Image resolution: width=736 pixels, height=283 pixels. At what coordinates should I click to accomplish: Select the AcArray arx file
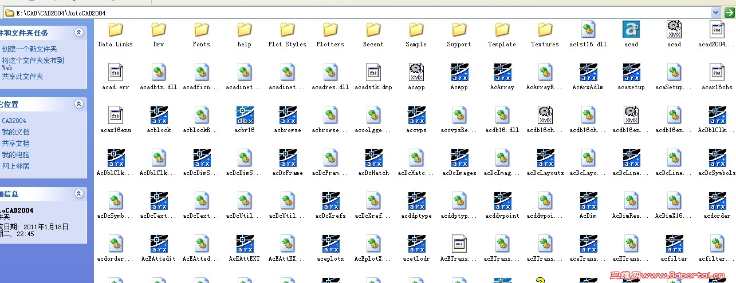[x=502, y=78]
